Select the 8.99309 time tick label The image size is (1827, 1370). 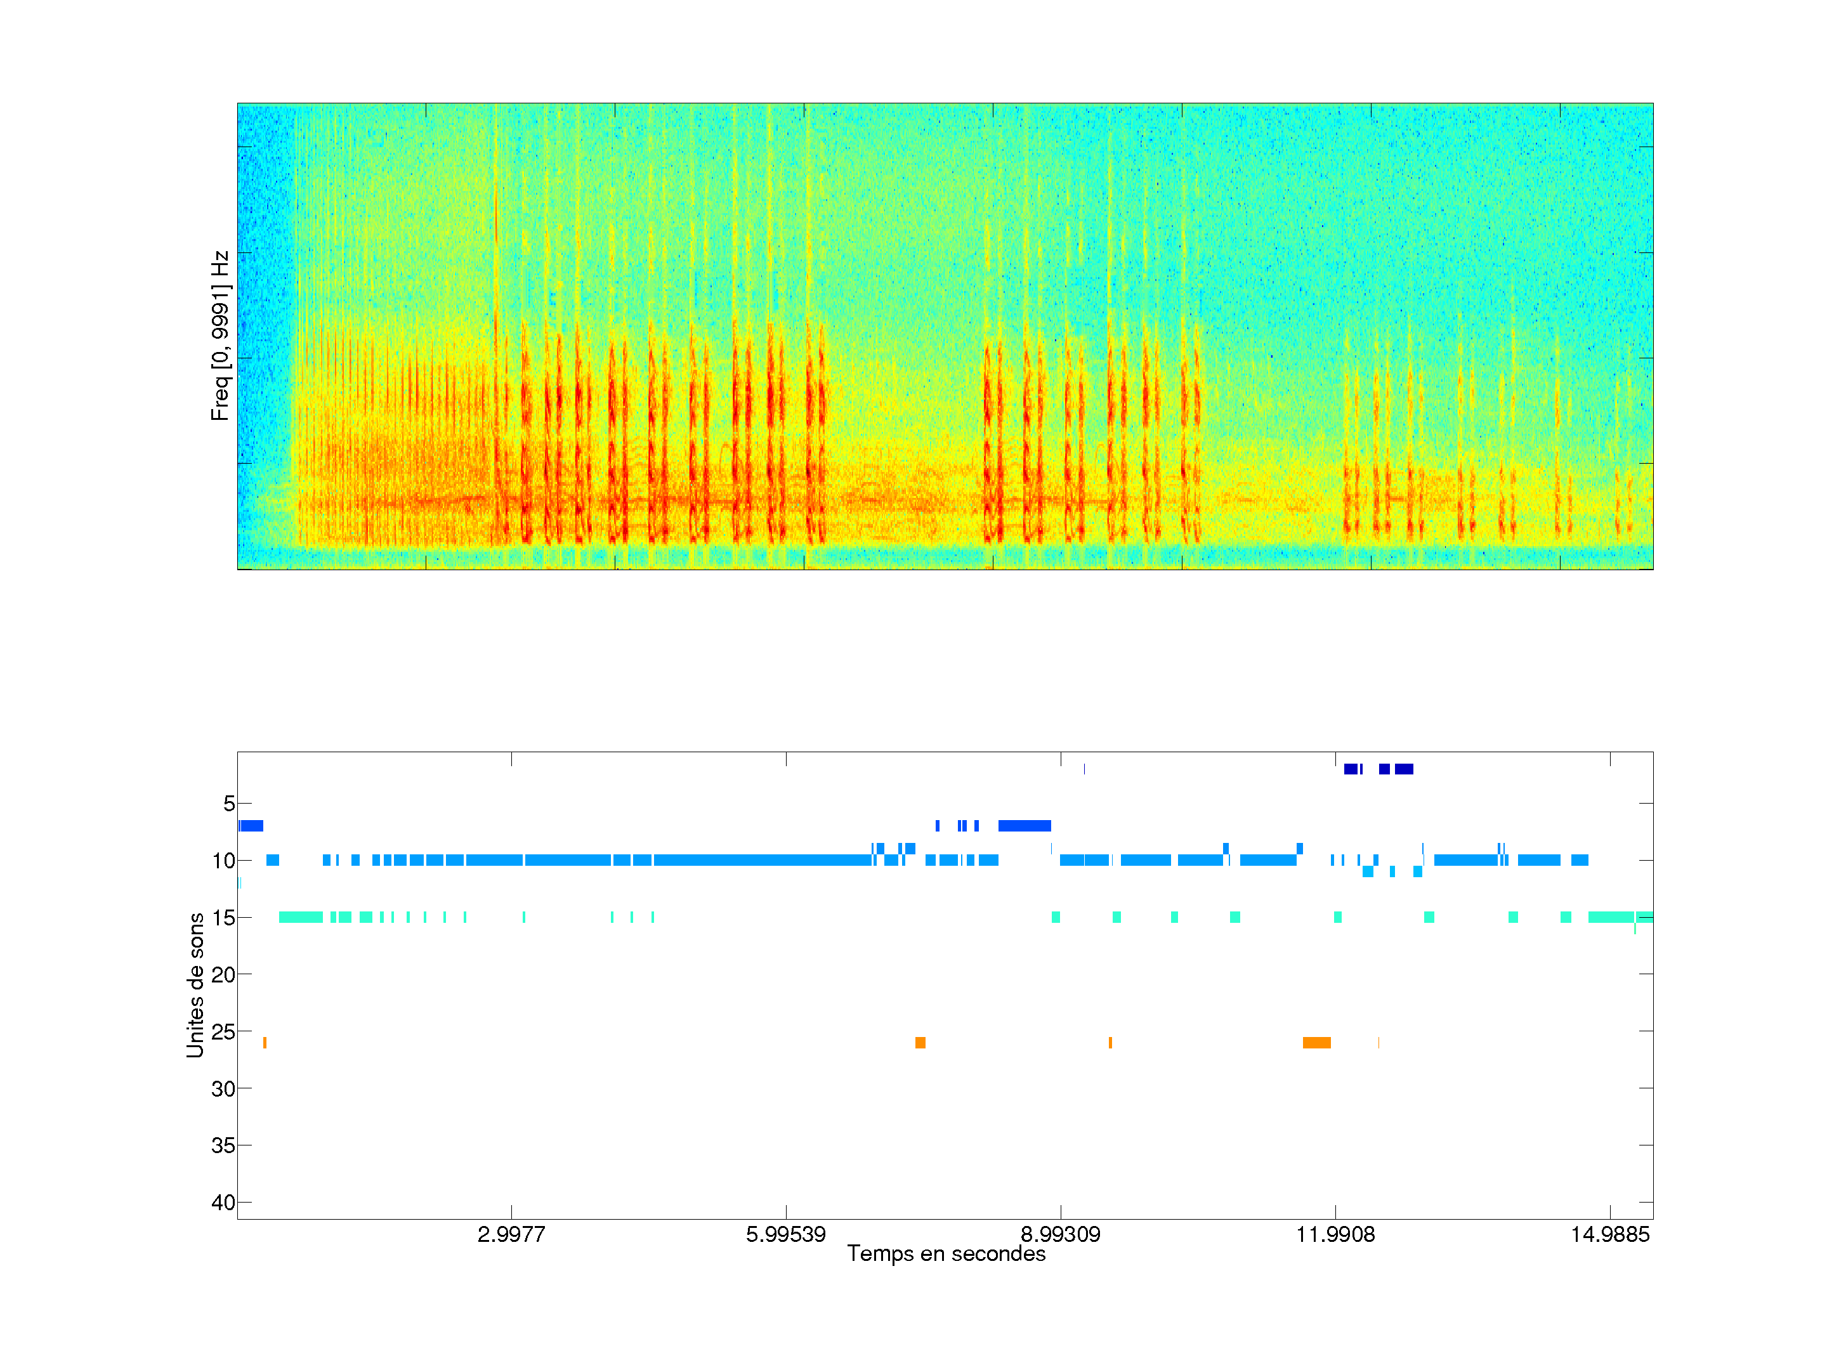(x=1061, y=1234)
